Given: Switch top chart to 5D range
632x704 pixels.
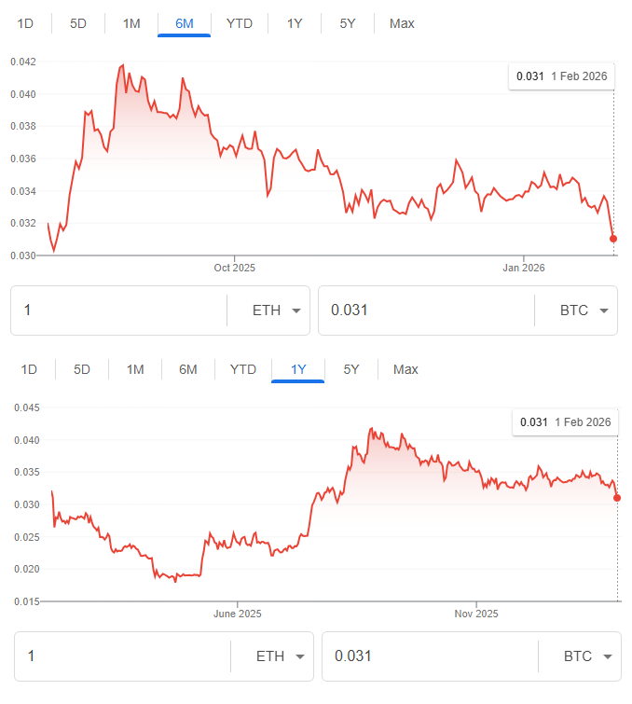Looking at the screenshot, I should [x=78, y=23].
